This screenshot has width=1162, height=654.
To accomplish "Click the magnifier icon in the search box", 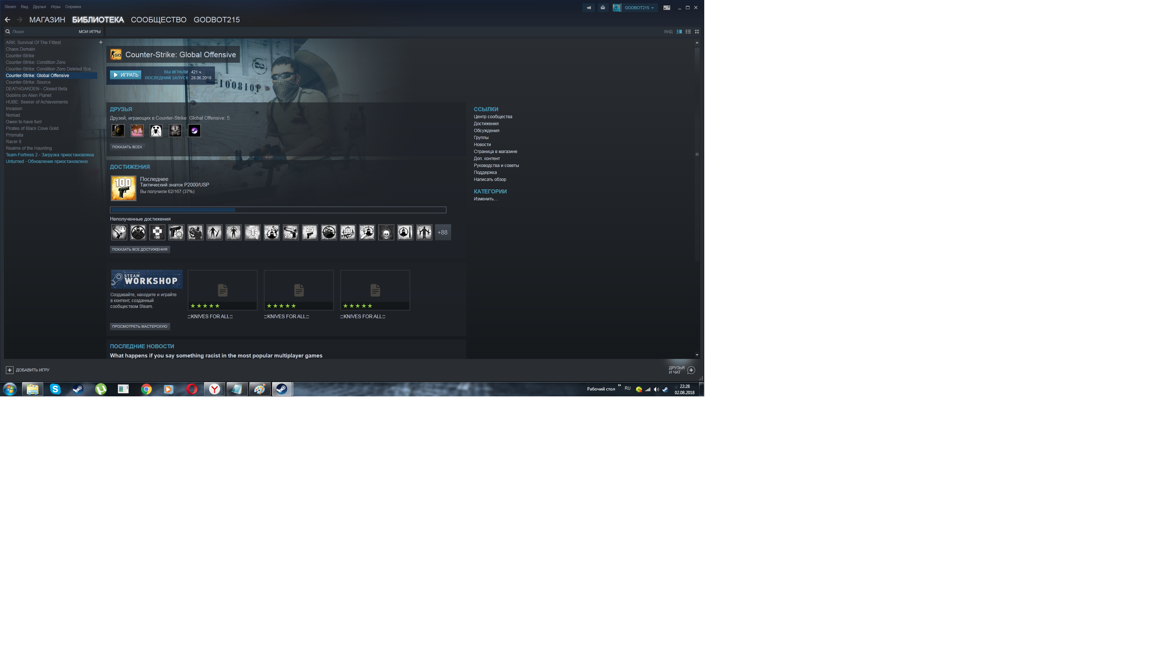I will (8, 32).
